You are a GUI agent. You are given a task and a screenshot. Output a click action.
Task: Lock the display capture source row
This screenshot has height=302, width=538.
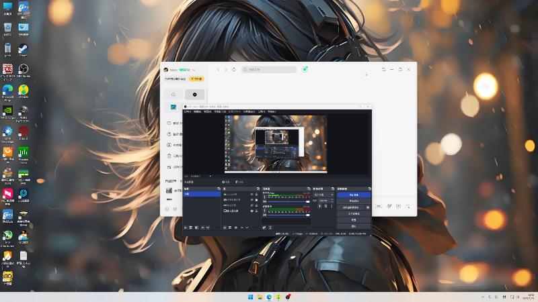pyautogui.click(x=256, y=211)
